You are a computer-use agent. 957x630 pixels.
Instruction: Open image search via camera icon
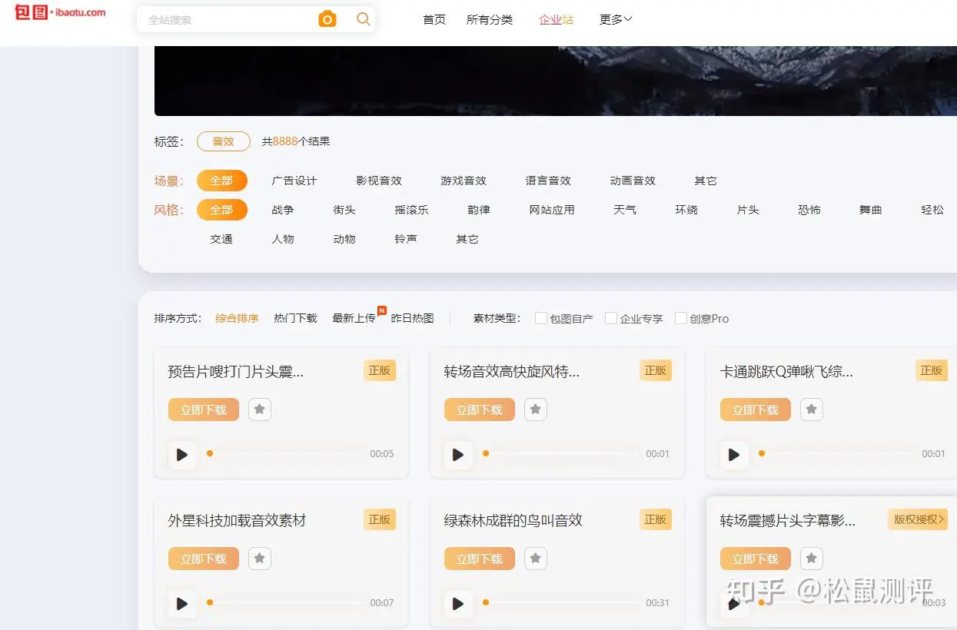click(327, 19)
